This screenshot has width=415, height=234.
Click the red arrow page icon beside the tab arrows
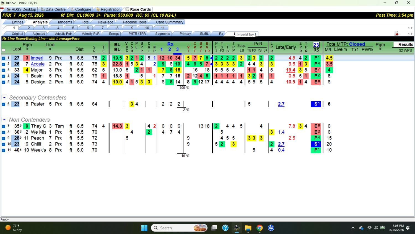[x=397, y=34]
